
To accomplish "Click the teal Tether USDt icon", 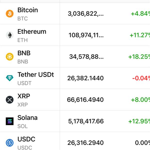I will 10,78.
